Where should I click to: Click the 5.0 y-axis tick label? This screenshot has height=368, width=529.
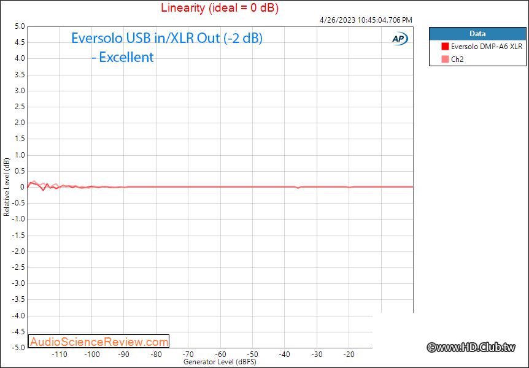[20, 26]
